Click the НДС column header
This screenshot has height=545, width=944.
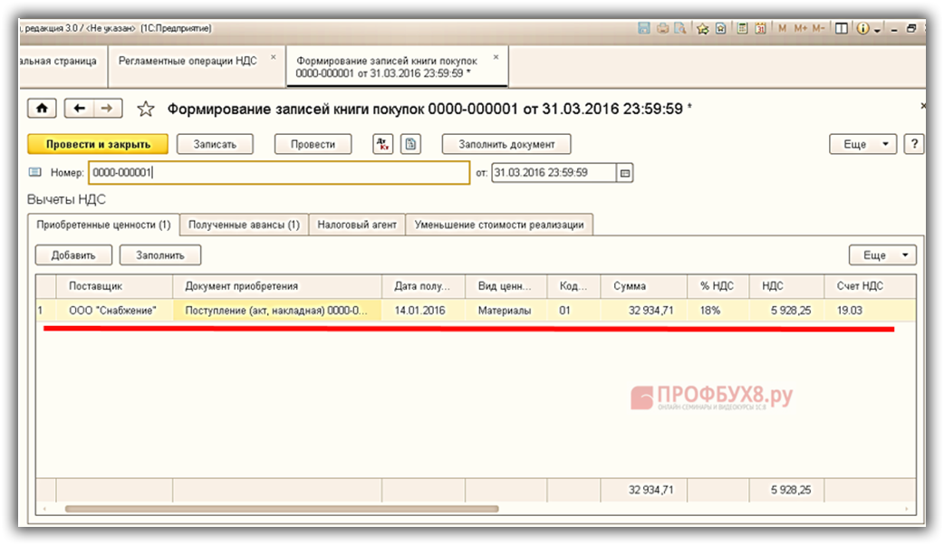[x=786, y=286]
